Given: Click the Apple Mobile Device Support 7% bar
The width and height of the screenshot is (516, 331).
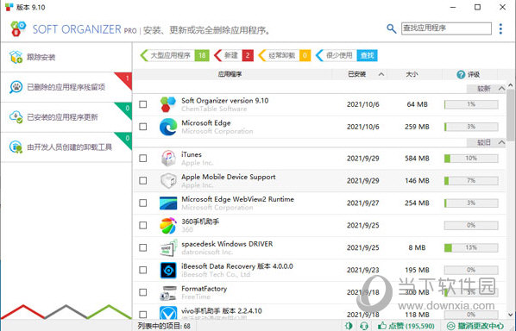Looking at the screenshot, I should click(471, 180).
